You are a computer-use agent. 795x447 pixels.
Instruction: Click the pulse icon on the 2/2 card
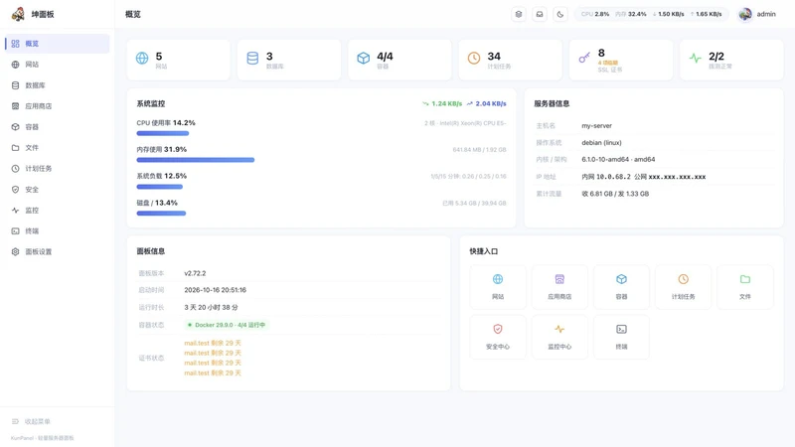click(695, 58)
